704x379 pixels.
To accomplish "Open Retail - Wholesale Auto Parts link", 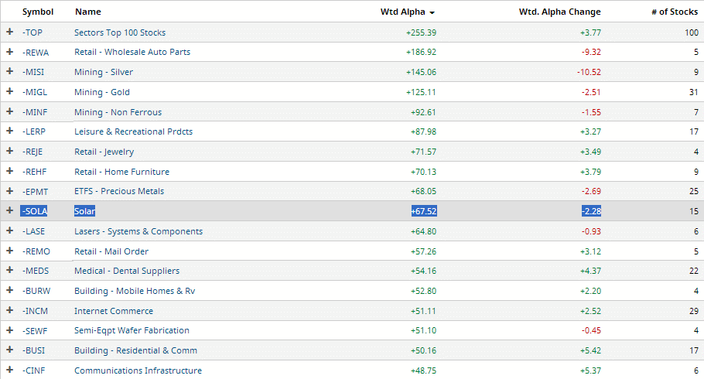I will coord(132,52).
